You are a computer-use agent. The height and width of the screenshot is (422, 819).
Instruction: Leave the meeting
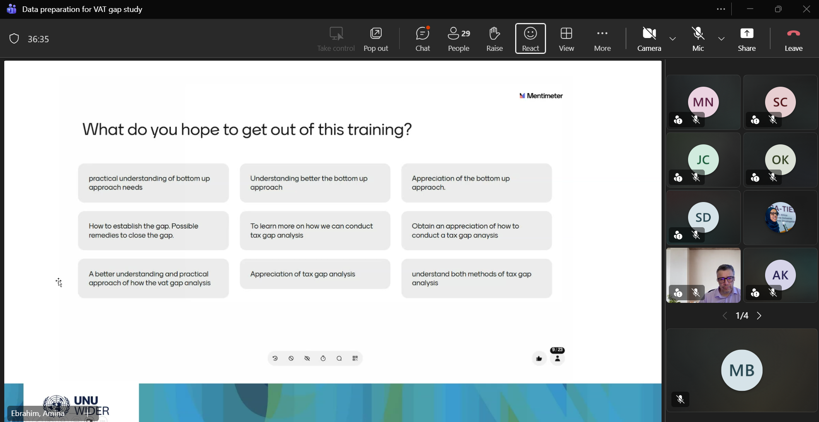point(794,39)
